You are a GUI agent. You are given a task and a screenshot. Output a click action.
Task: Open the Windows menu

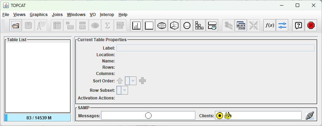point(76,15)
